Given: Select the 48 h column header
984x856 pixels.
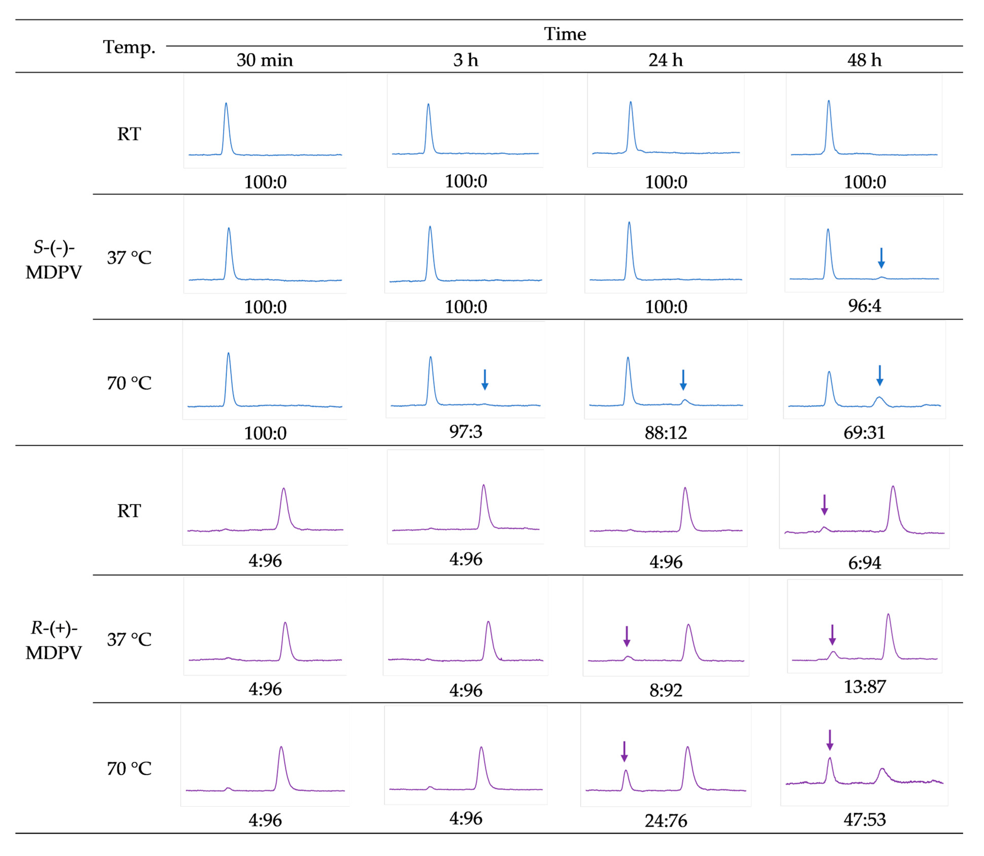Looking at the screenshot, I should pyautogui.click(x=864, y=60).
